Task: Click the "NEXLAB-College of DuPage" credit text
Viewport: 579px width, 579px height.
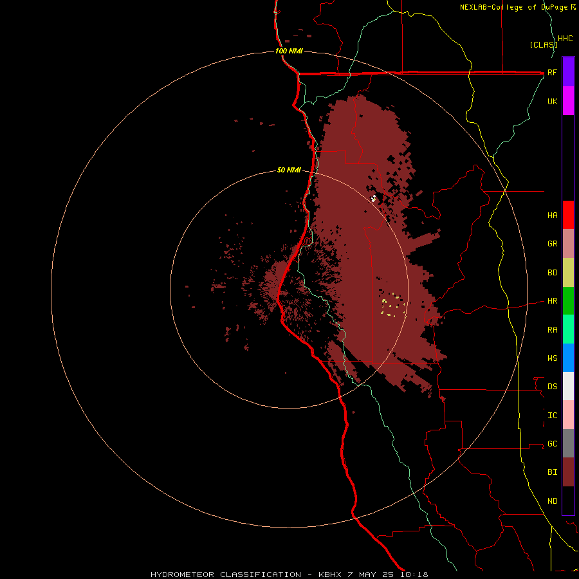Action: click(515, 7)
